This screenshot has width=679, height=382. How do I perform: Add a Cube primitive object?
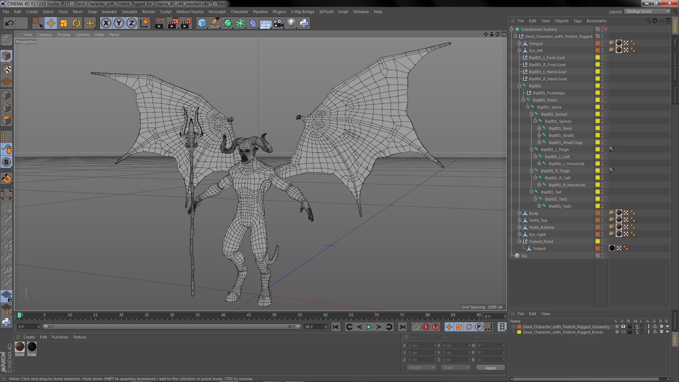tap(202, 23)
